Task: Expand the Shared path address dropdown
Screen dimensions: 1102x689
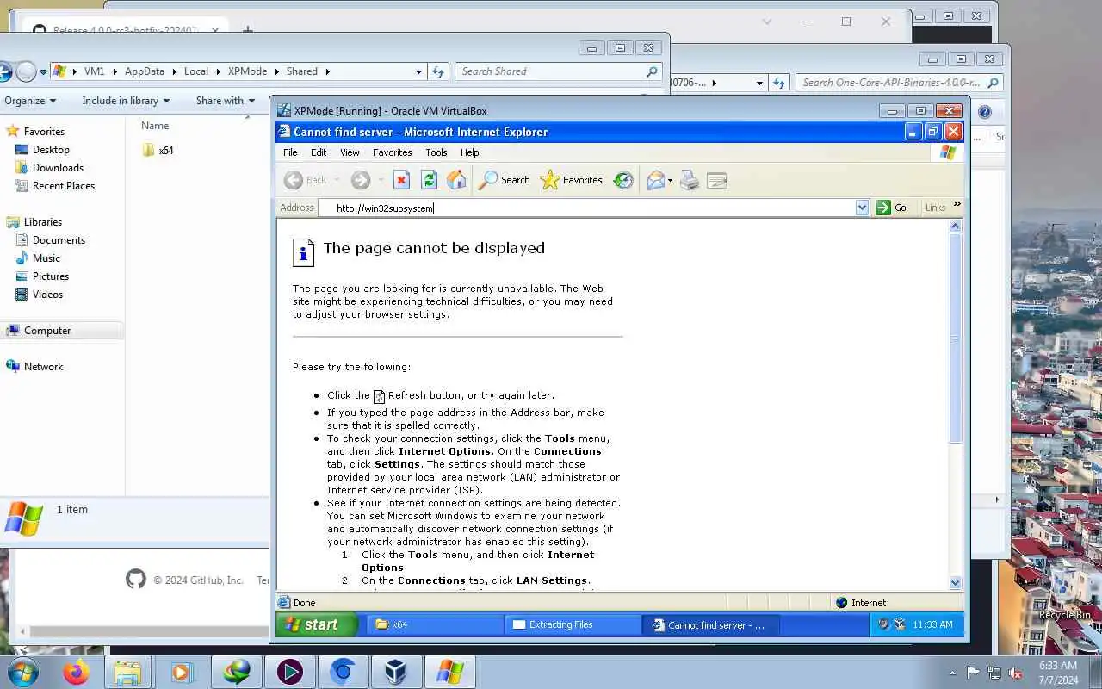Action: click(418, 71)
